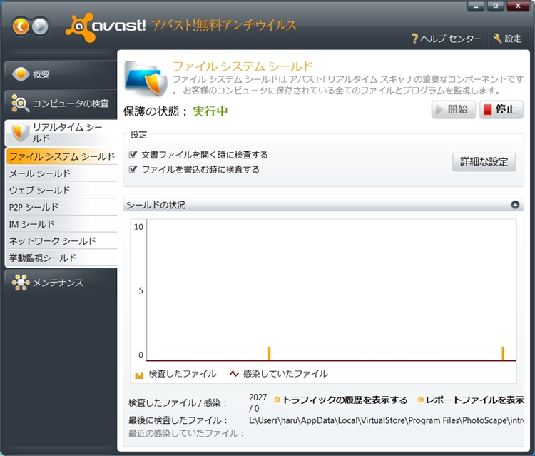Open the 概要 section
Image resolution: width=535 pixels, height=456 pixels.
pyautogui.click(x=61, y=74)
